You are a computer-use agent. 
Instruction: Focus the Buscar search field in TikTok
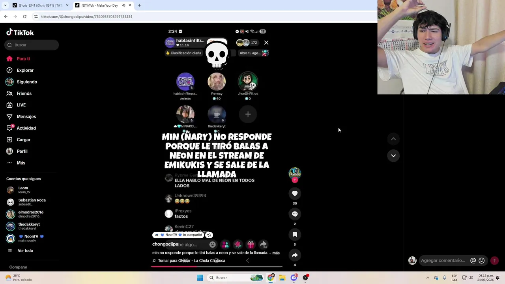click(x=32, y=45)
